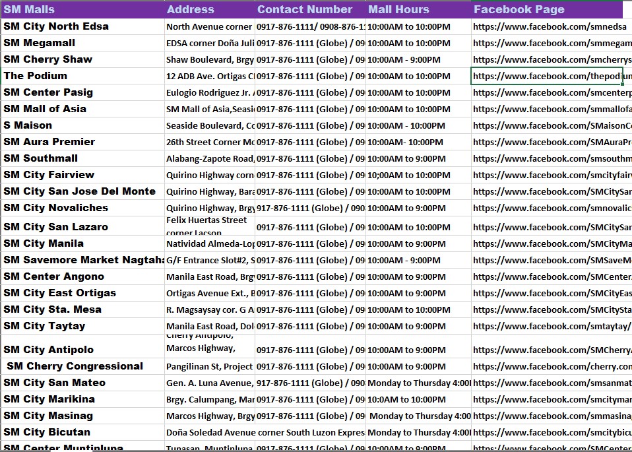
Task: Select the Alabang-Zapote Road address cell
Action: pos(210,159)
